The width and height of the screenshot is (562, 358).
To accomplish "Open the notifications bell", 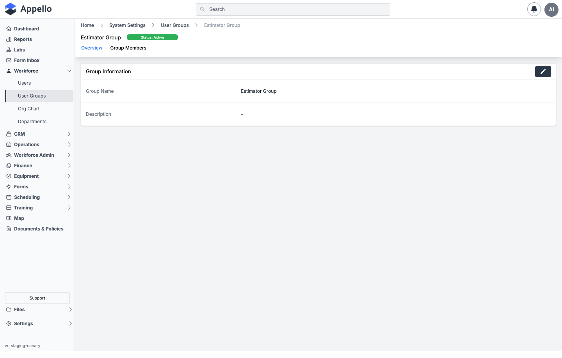I will click(x=534, y=9).
